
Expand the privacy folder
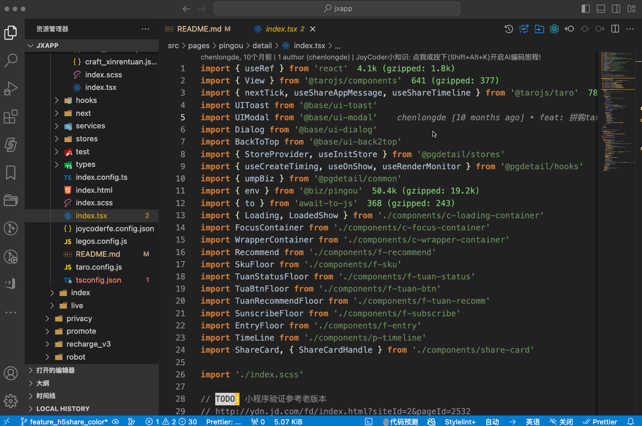coord(92,319)
